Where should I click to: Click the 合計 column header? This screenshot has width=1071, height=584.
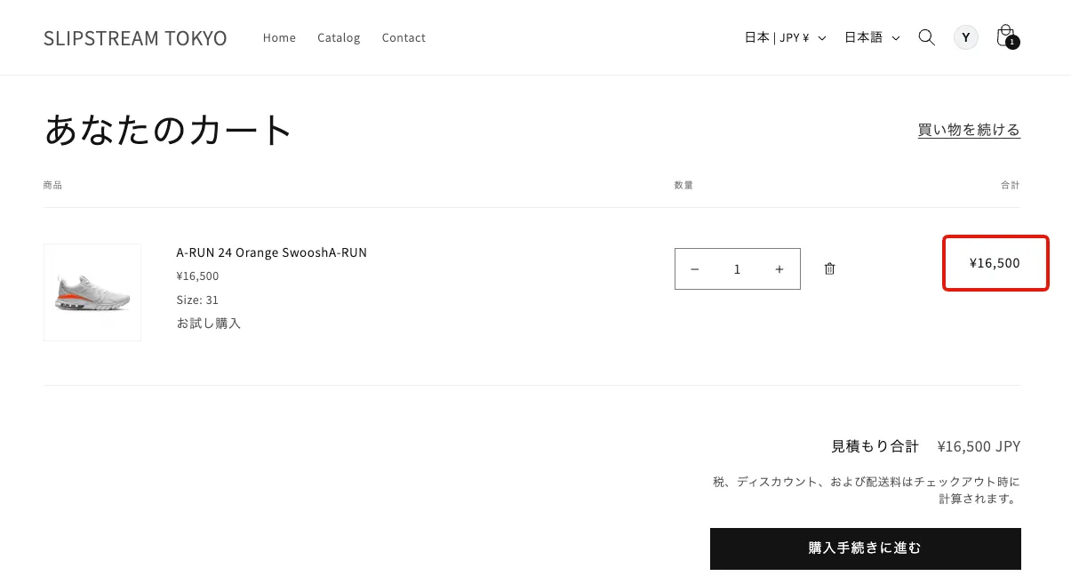click(1011, 185)
